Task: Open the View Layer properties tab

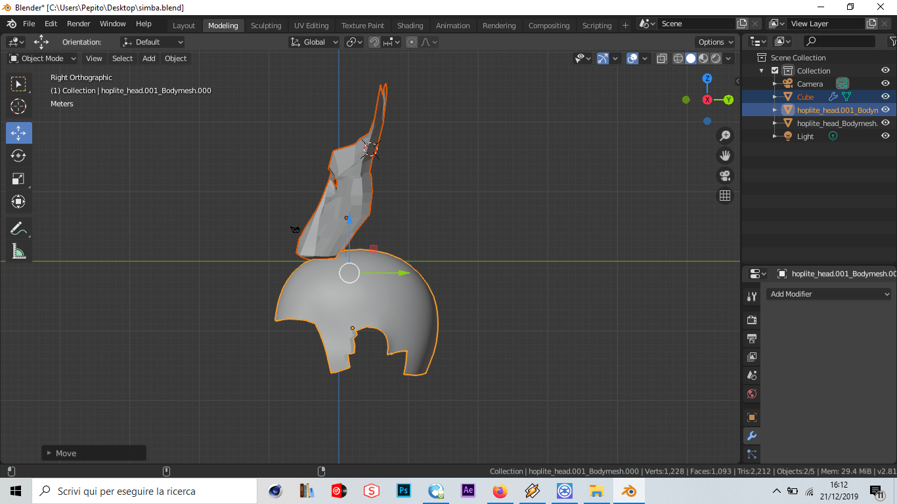Action: pyautogui.click(x=752, y=357)
